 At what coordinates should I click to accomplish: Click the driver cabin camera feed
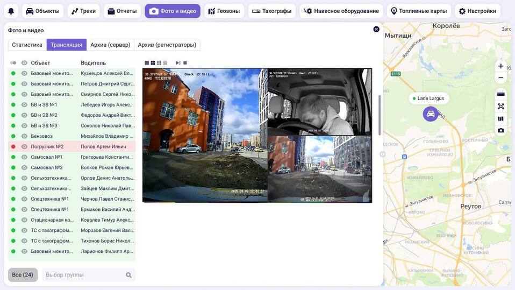coord(320,102)
